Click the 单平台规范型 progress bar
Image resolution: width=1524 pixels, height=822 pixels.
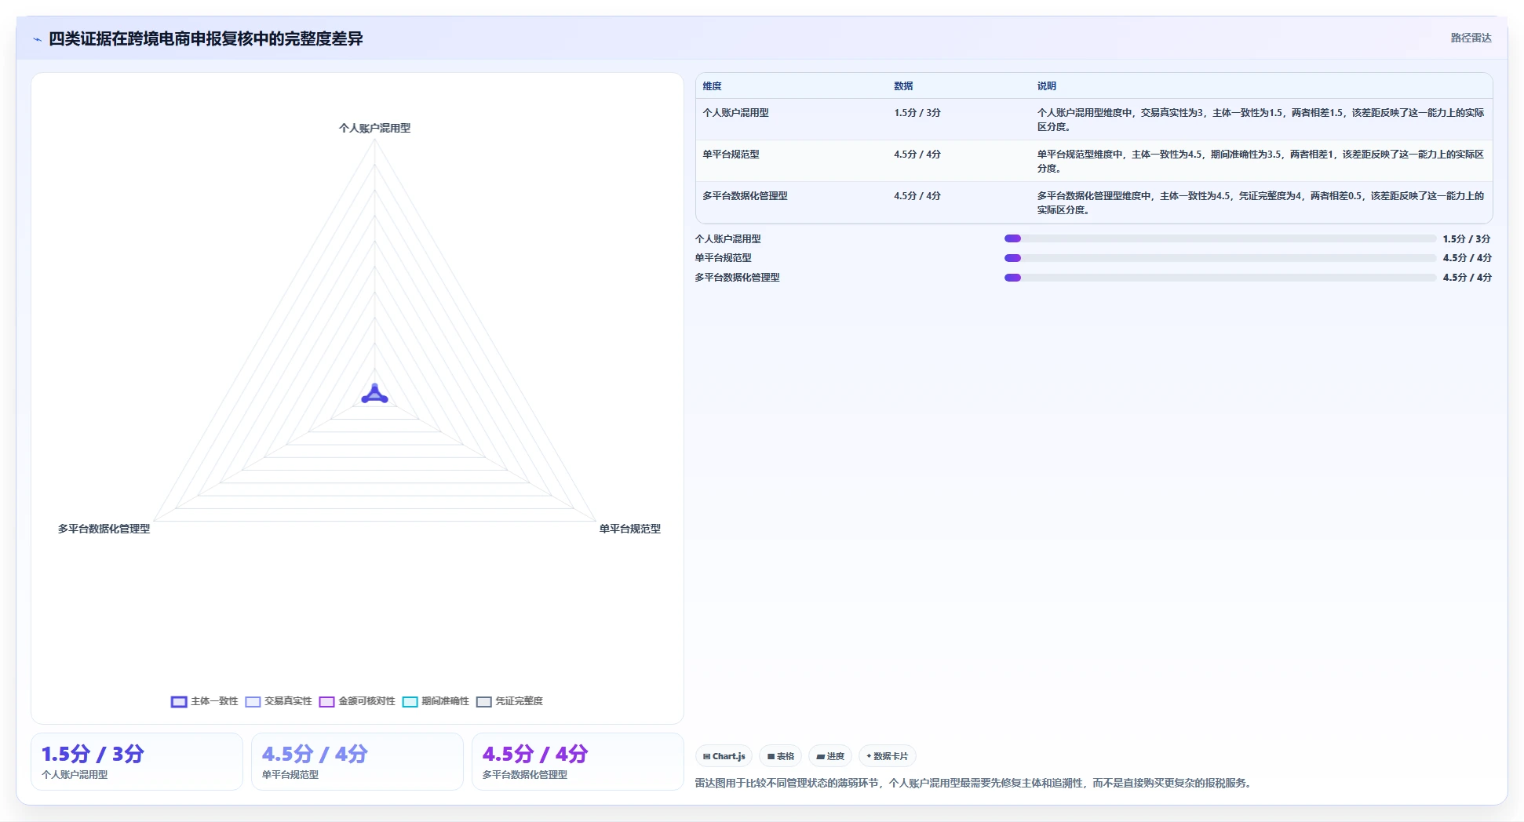pyautogui.click(x=1220, y=258)
